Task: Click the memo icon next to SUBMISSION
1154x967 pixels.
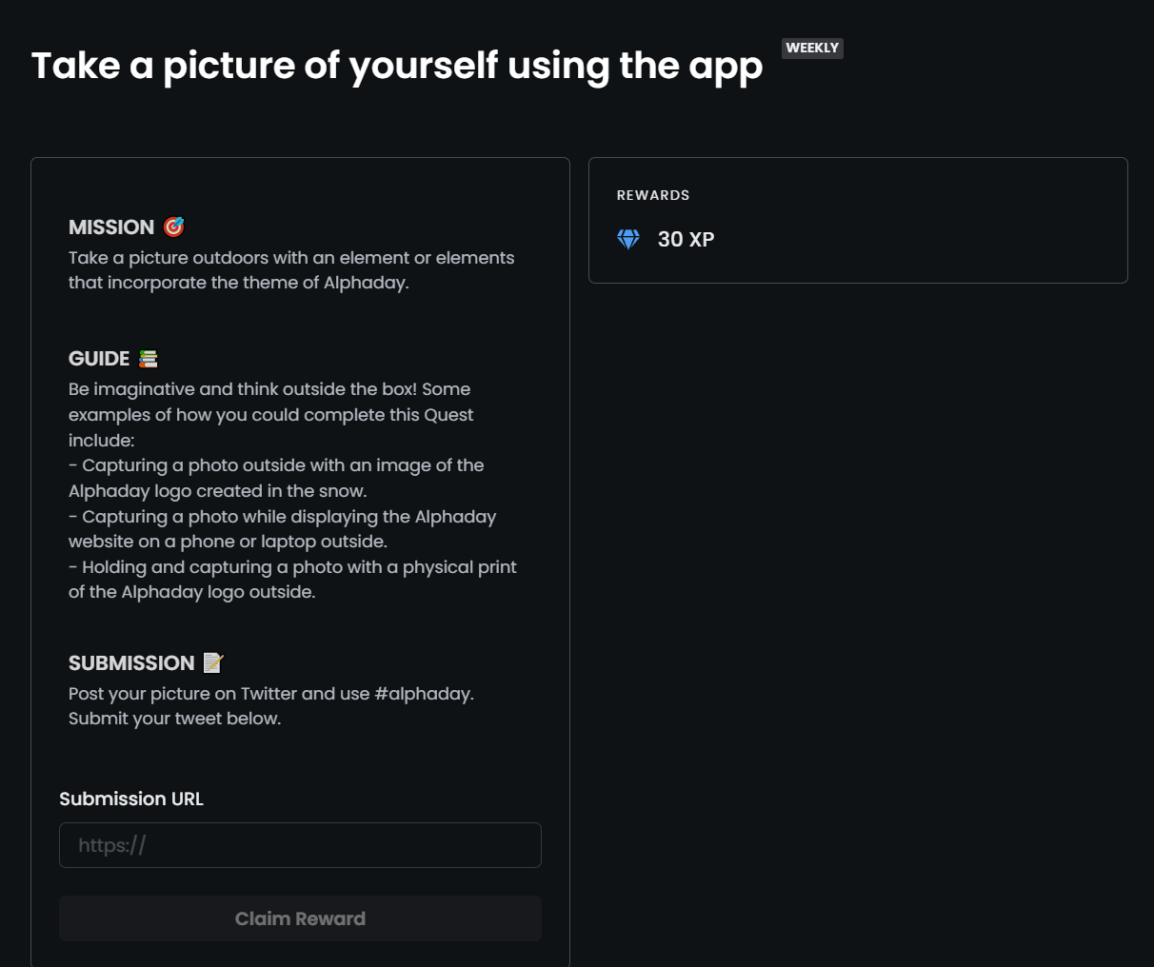Action: pos(212,662)
